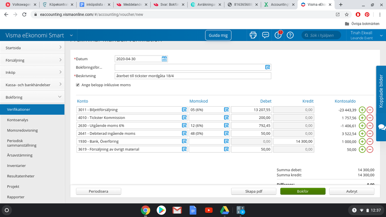Expand the Inköp sidebar section
This screenshot has width=386, height=217.
[x=32, y=72]
